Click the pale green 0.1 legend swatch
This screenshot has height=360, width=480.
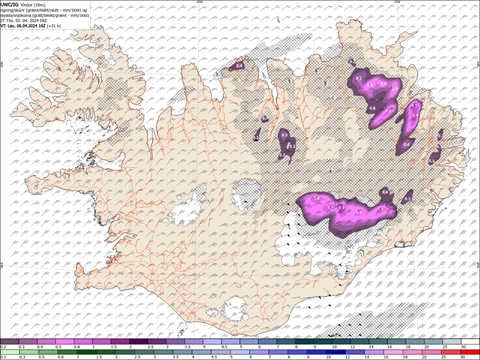(x=10, y=352)
